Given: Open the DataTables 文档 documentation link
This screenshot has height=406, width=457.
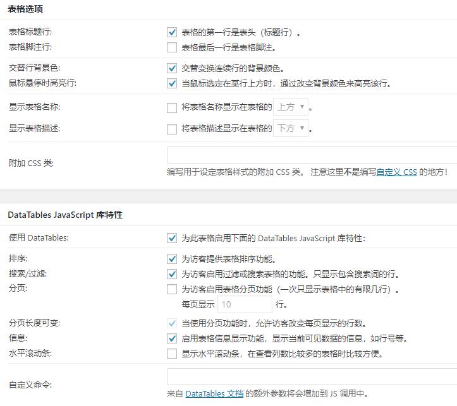Looking at the screenshot, I should 214,393.
